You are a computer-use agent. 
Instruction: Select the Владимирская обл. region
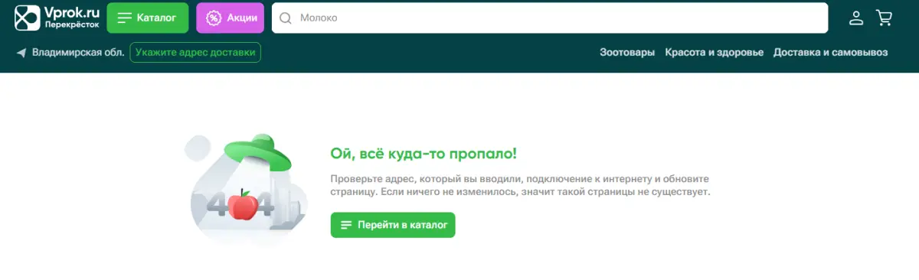[x=78, y=53]
